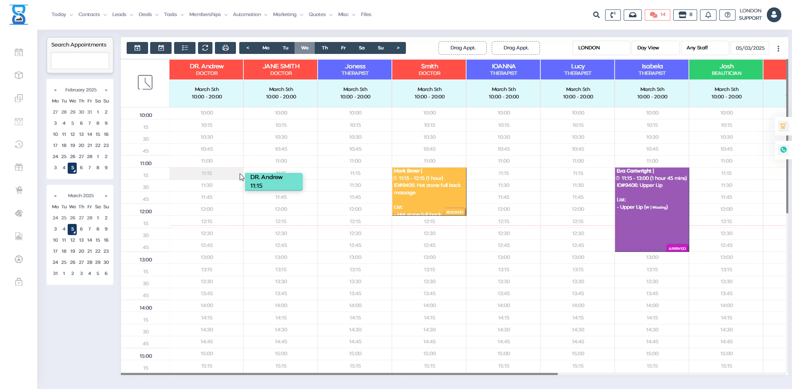This screenshot has width=792, height=389.
Task: Click the Drag Appt. button
Action: pos(462,48)
